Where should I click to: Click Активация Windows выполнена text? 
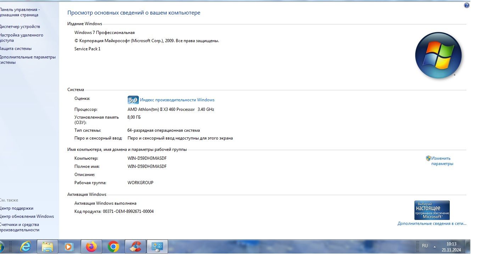(x=106, y=203)
